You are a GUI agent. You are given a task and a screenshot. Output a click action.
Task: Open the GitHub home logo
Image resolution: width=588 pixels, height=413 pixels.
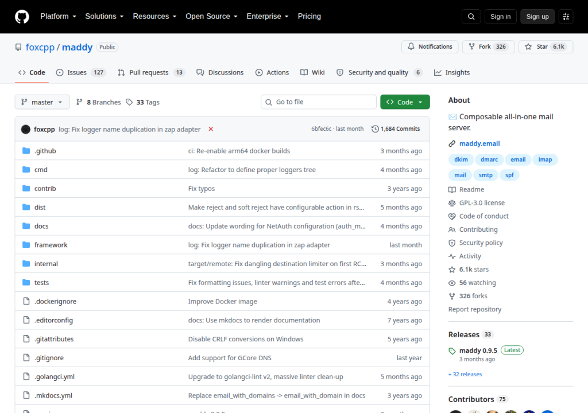[22, 17]
